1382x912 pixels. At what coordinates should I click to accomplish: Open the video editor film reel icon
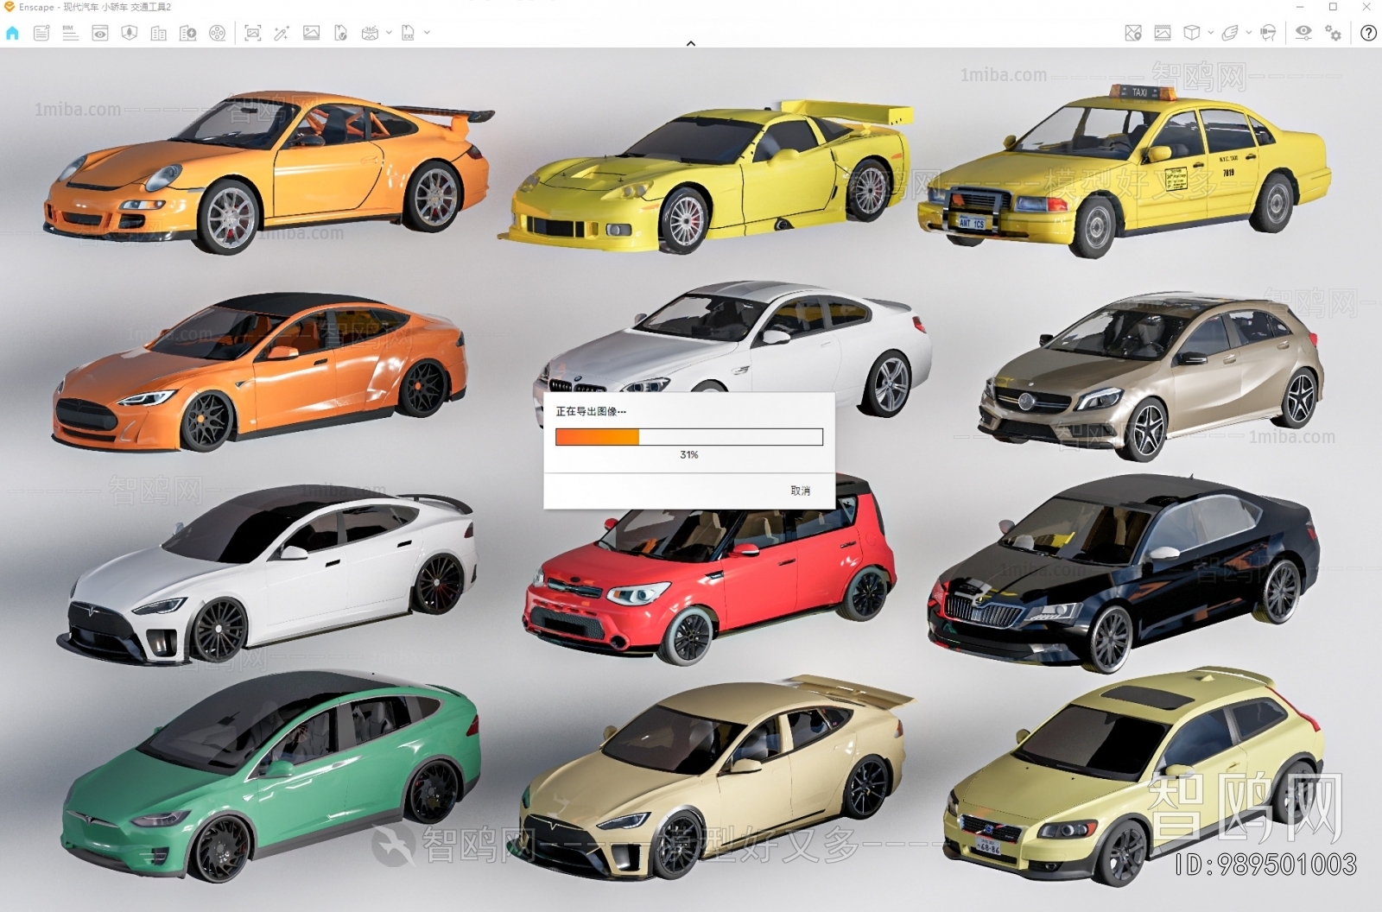click(218, 34)
